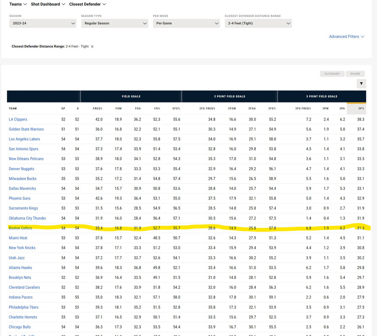The image size is (377, 336).
Task: Remove the Closest Defender Distance Range filter chip
Action: [92, 47]
